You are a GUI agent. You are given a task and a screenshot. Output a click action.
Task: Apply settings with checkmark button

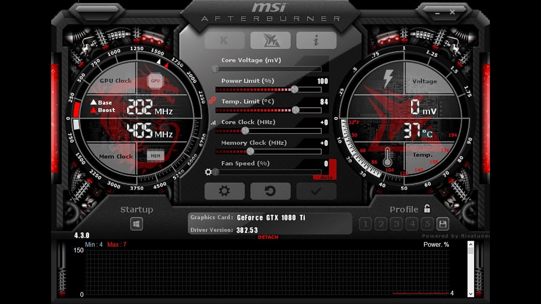316,191
